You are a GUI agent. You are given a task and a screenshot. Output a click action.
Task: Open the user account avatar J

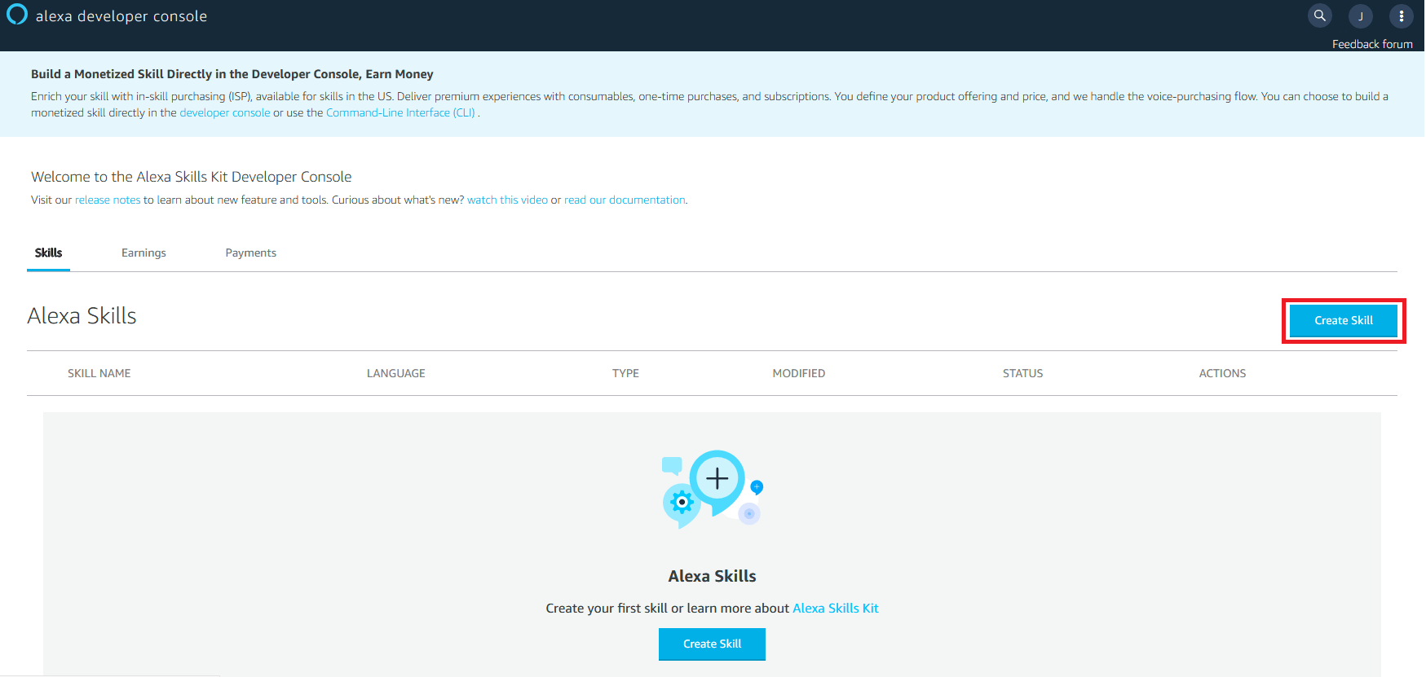(1361, 15)
